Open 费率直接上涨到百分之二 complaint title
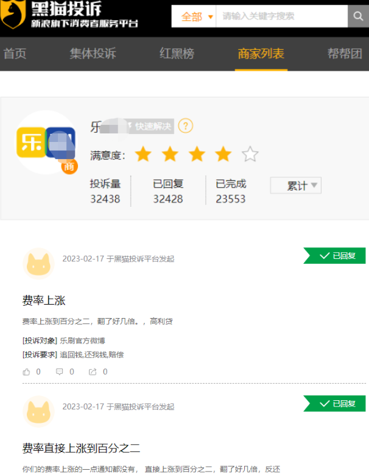 [x=81, y=448]
